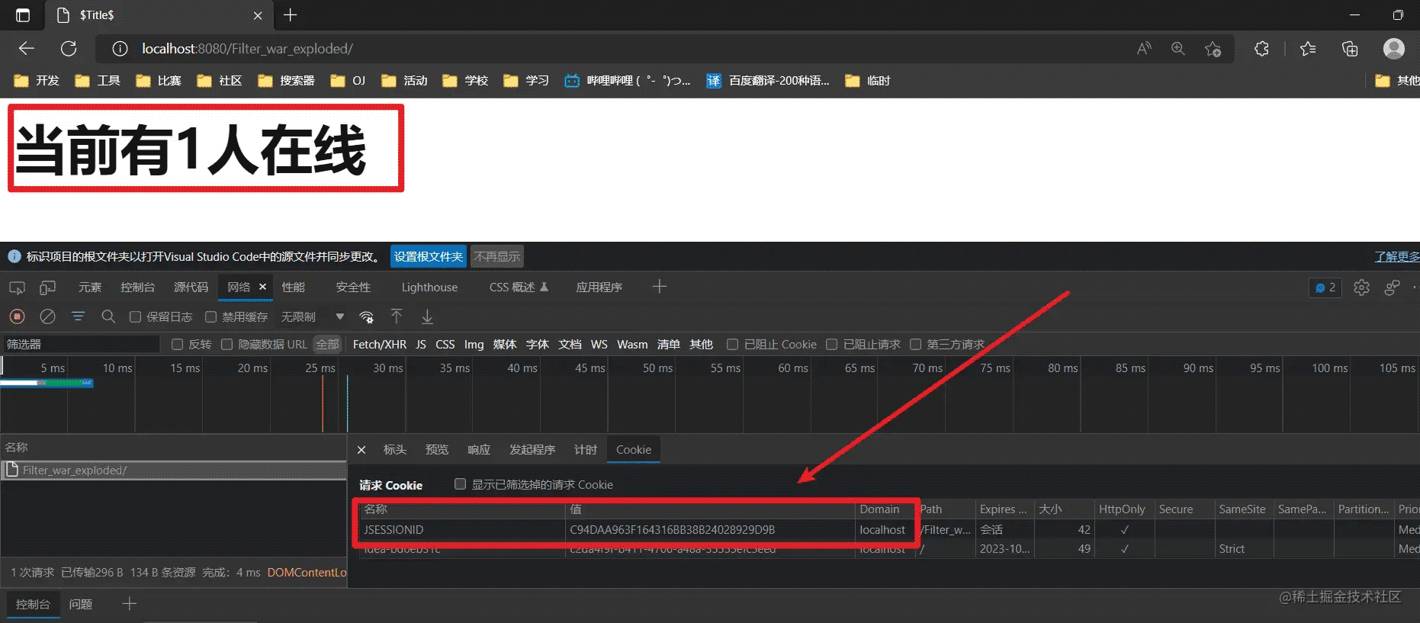Open the 其他 bookmarks folder
The height and width of the screenshot is (623, 1420).
tap(1397, 81)
